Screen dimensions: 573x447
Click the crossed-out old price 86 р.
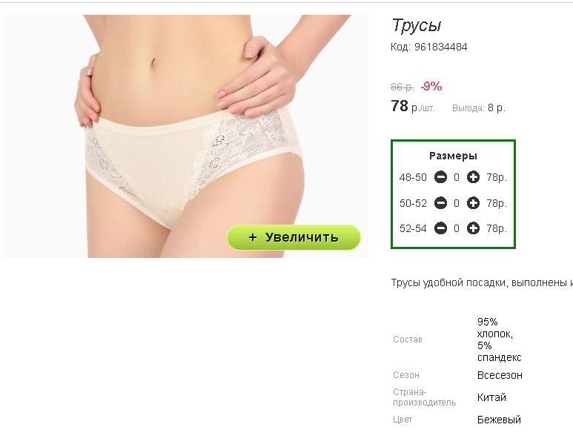(x=402, y=87)
